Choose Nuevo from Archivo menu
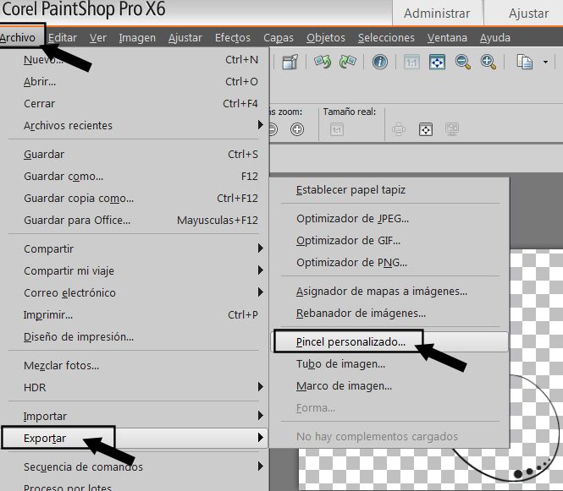The width and height of the screenshot is (563, 491). pyautogui.click(x=135, y=59)
